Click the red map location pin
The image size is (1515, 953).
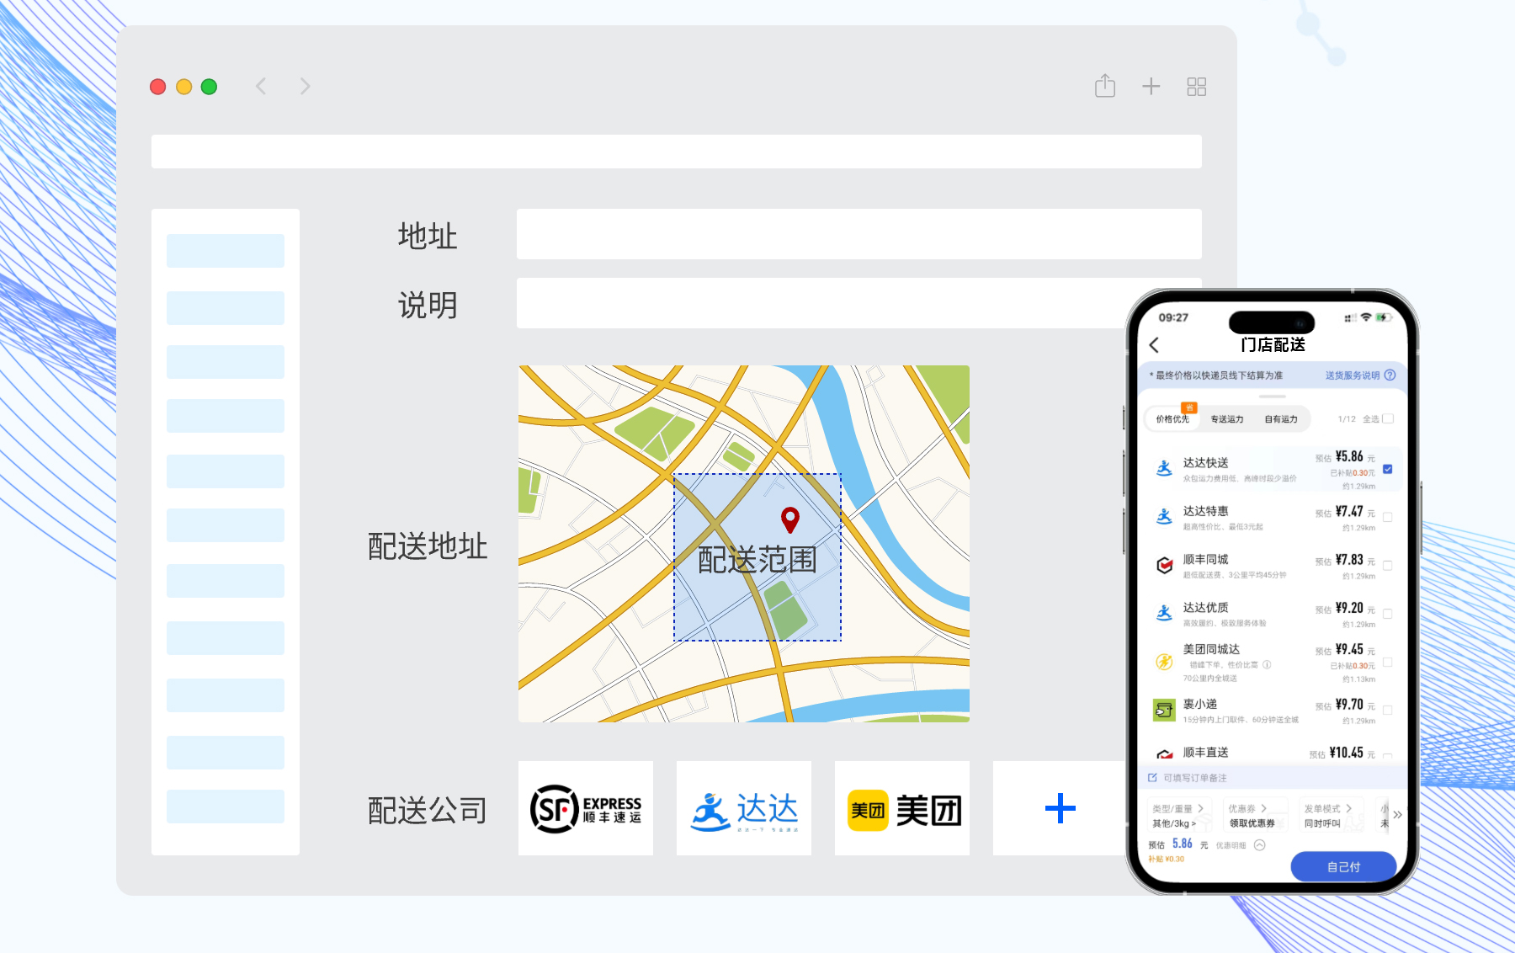click(789, 521)
